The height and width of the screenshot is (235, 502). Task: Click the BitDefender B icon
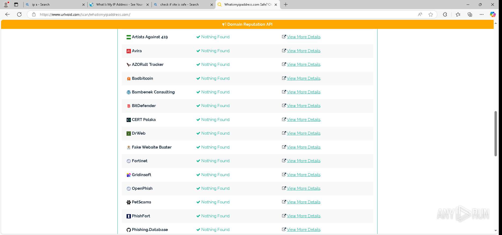(x=129, y=106)
